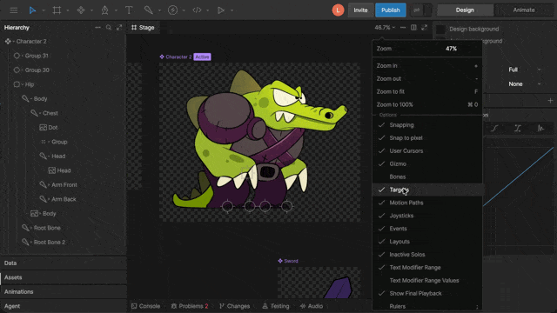The width and height of the screenshot is (557, 313).
Task: Expand the Group 31 item
Action: tap(22, 56)
